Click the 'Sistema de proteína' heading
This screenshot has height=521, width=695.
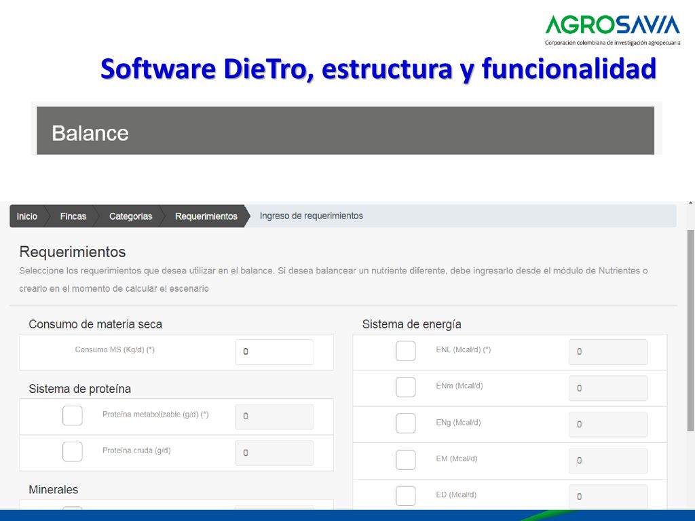tap(80, 389)
